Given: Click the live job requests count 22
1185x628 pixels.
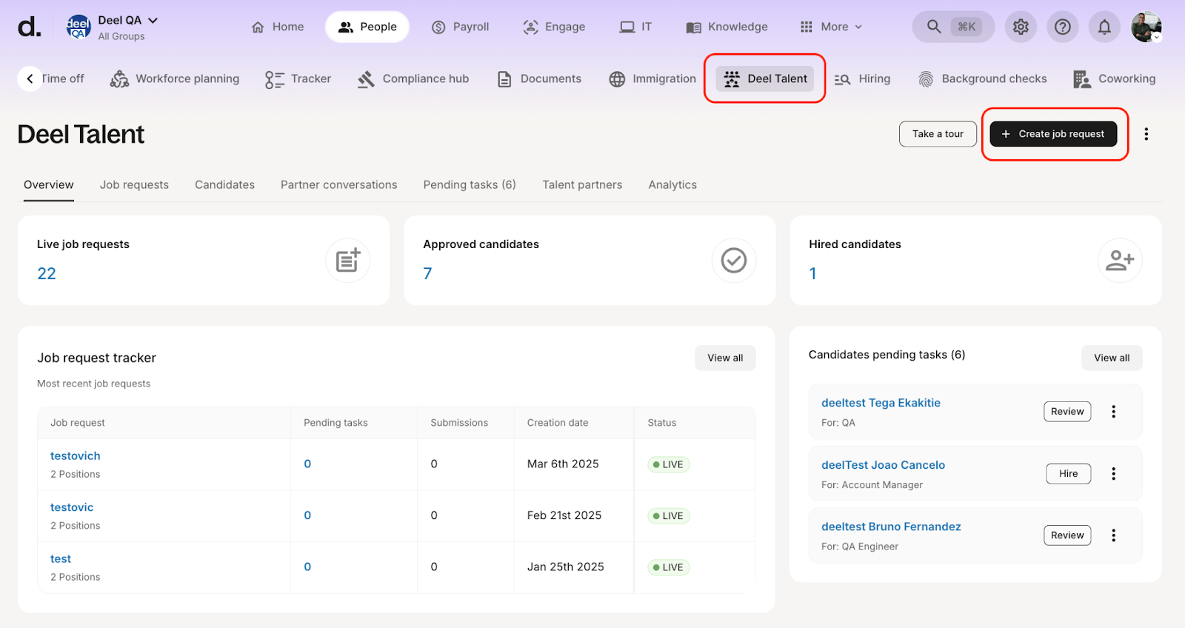Looking at the screenshot, I should pyautogui.click(x=47, y=274).
